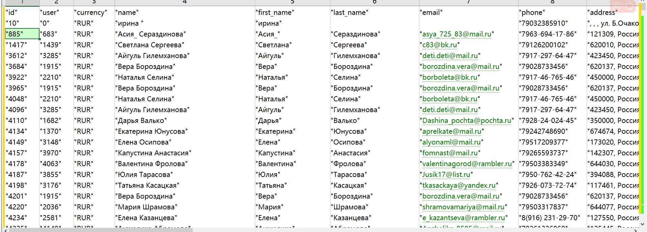Select name cell "Екатерина Юнусова"

[x=185, y=131]
